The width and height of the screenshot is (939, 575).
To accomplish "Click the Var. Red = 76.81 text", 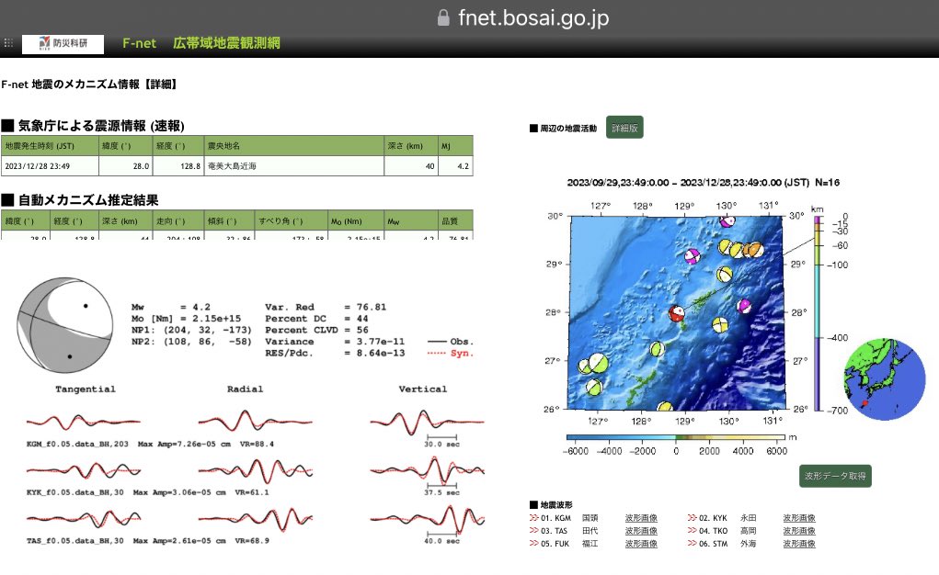I will click(326, 307).
